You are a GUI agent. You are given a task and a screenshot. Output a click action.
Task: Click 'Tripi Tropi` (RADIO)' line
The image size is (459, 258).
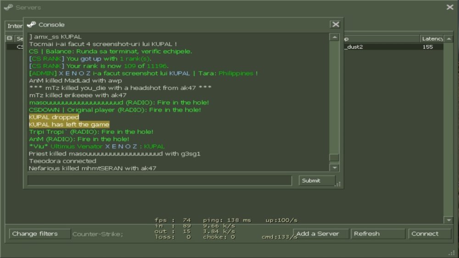[91, 132]
